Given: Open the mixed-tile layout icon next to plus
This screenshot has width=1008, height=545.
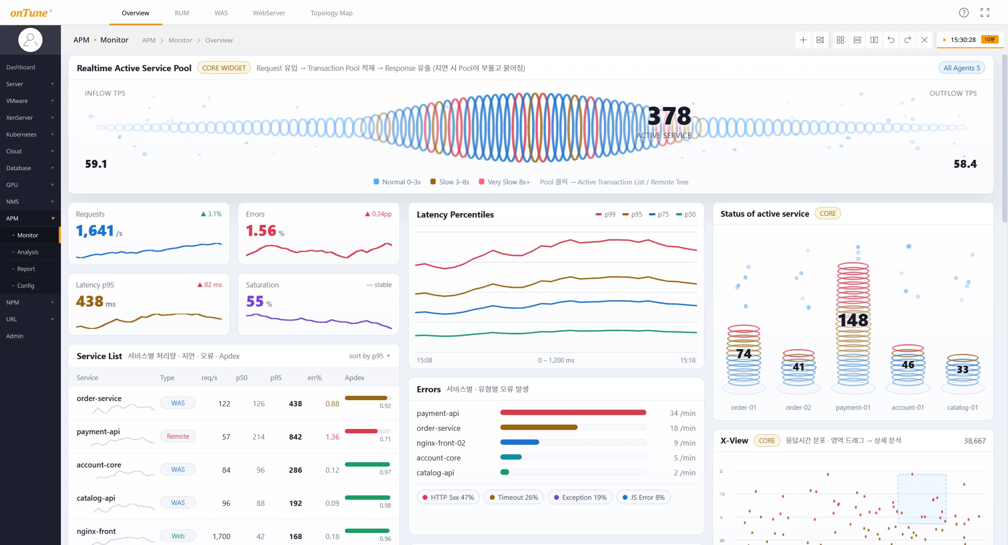Looking at the screenshot, I should click(x=820, y=40).
